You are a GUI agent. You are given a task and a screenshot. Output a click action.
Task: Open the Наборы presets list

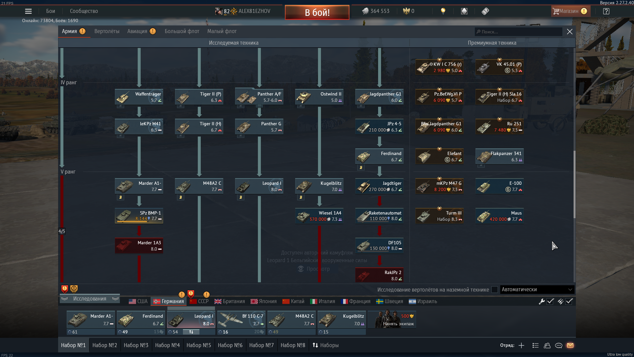(x=326, y=345)
